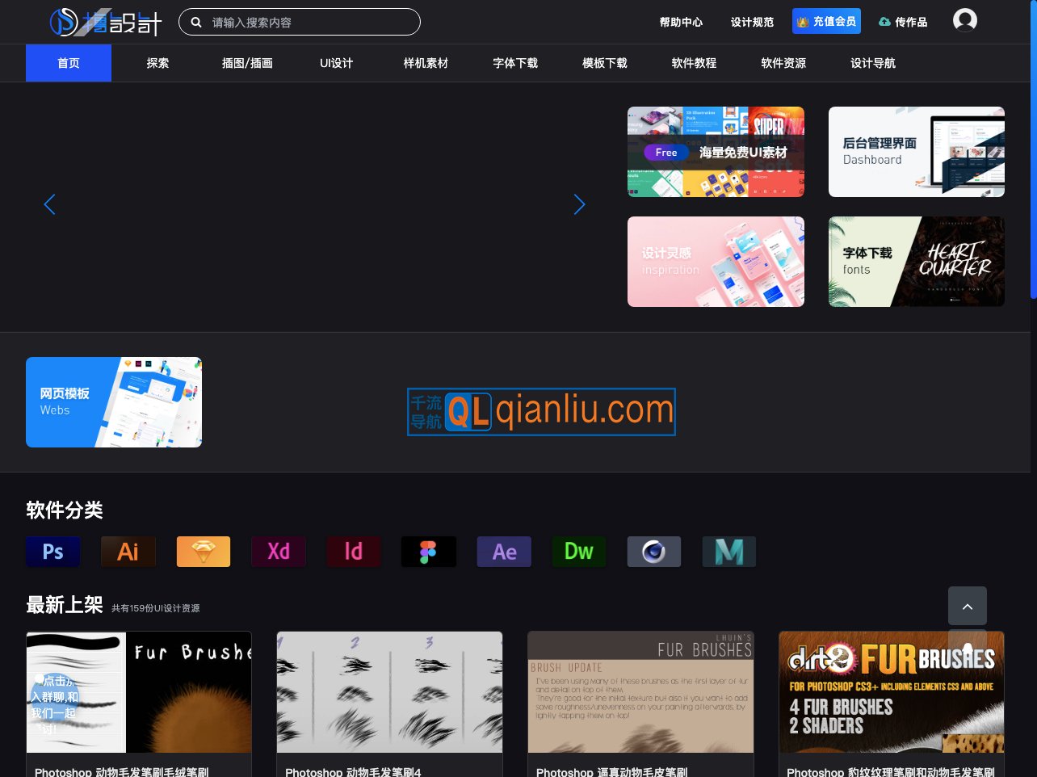Open the user avatar menu
The height and width of the screenshot is (777, 1037).
pos(964,19)
